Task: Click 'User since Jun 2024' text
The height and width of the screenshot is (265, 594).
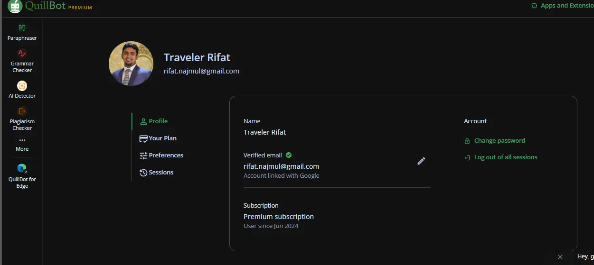Action: [x=271, y=226]
